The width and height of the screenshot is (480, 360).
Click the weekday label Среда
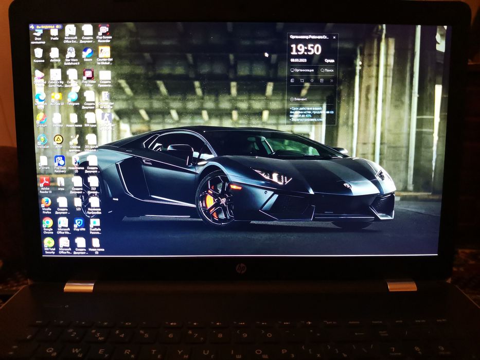[x=329, y=61]
